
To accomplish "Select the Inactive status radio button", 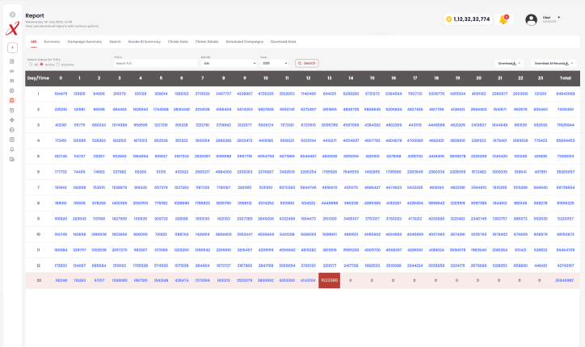I will (x=58, y=64).
